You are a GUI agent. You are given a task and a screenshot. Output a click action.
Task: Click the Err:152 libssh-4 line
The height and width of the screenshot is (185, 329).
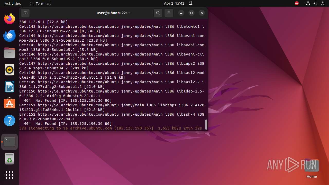(112, 117)
